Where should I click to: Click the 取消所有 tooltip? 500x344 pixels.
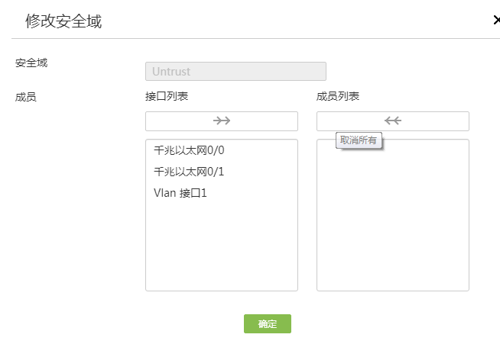pos(359,141)
